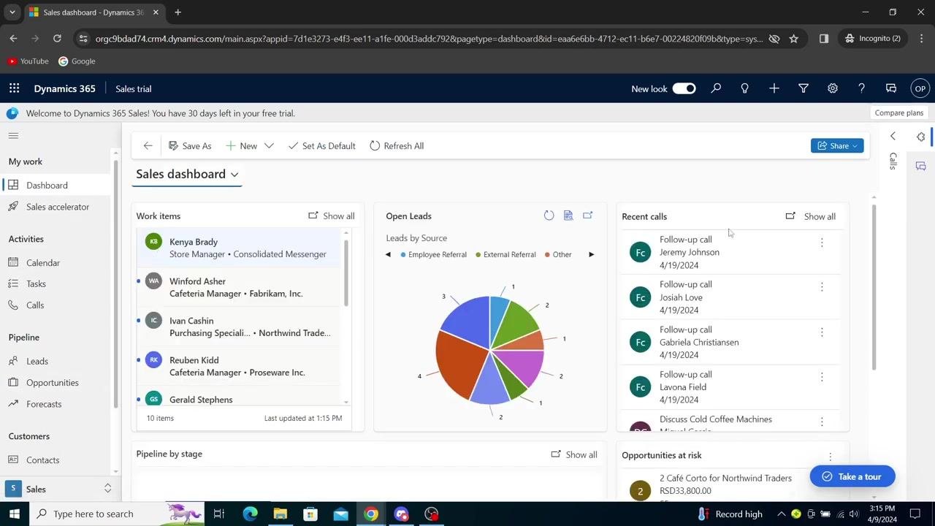Screen dimensions: 935x526
Task: Open the Calls tab in right pane
Action: (x=893, y=161)
